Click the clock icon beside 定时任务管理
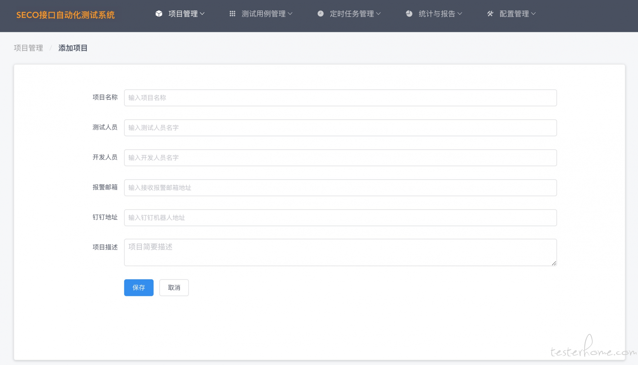 click(x=320, y=14)
